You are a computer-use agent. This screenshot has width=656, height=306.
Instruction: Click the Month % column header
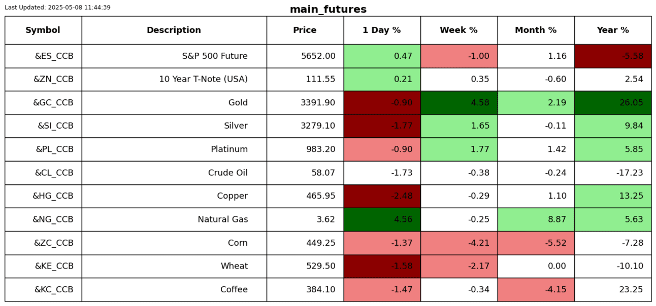coord(536,30)
